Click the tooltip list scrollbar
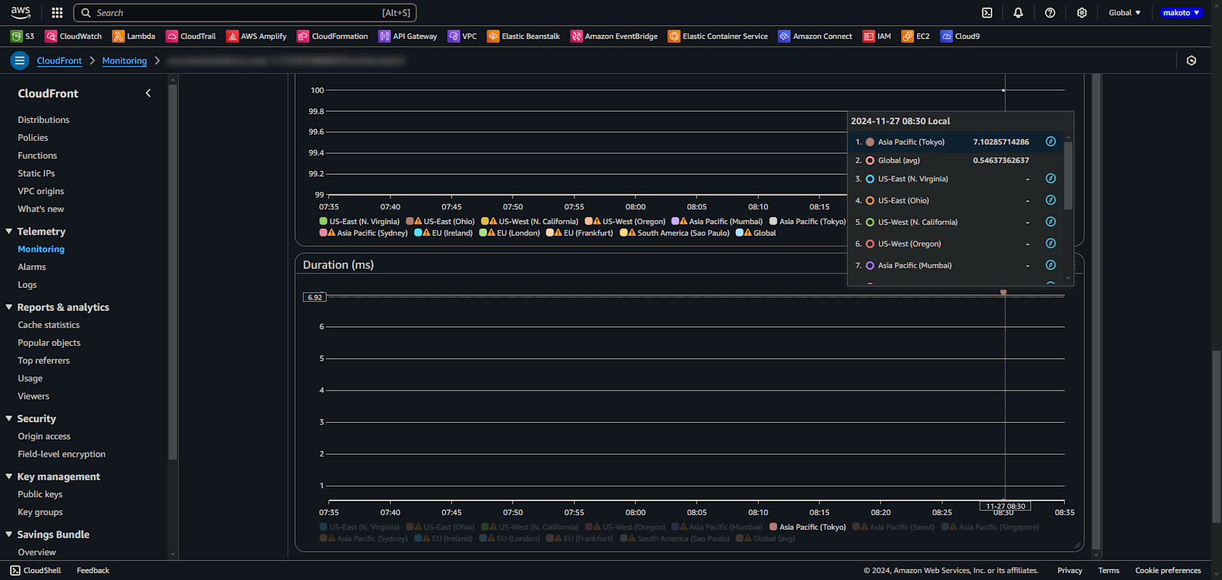The image size is (1222, 580). (1068, 175)
